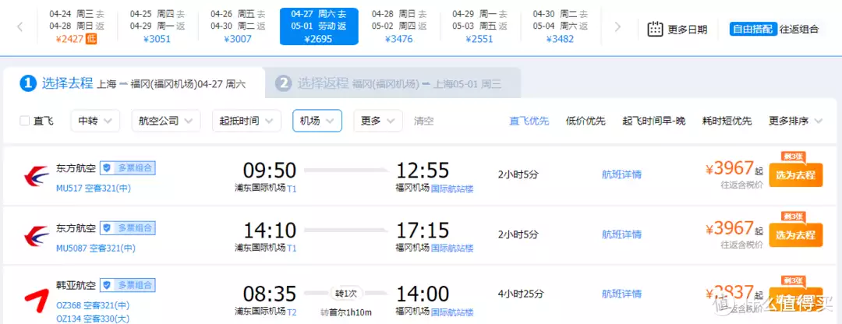Click ¥3967 price on MU517 row
Image resolution: width=842 pixels, height=324 pixels.
(x=731, y=168)
